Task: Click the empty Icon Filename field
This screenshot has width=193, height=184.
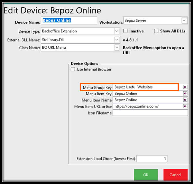Action: point(150,113)
